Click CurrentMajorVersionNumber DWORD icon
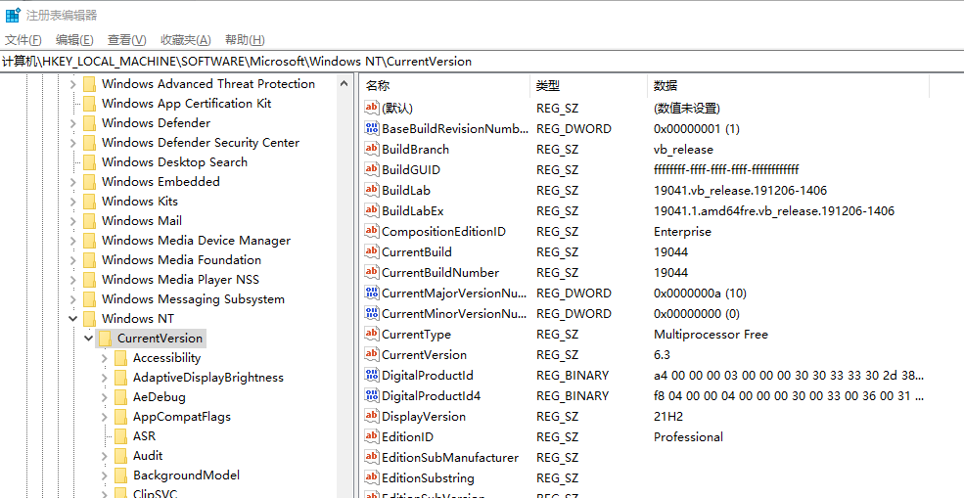 (372, 293)
